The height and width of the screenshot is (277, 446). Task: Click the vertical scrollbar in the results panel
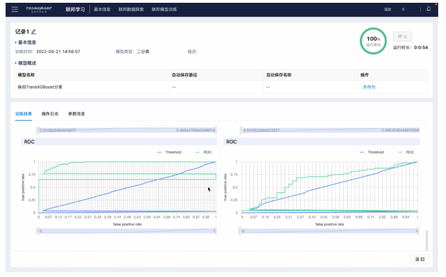tap(426, 240)
